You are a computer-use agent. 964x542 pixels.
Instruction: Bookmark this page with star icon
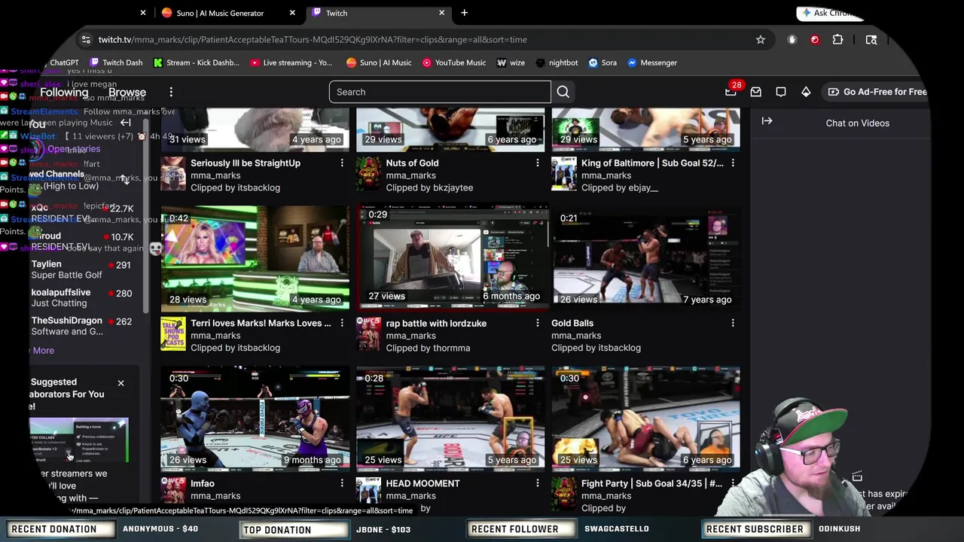pyautogui.click(x=761, y=40)
